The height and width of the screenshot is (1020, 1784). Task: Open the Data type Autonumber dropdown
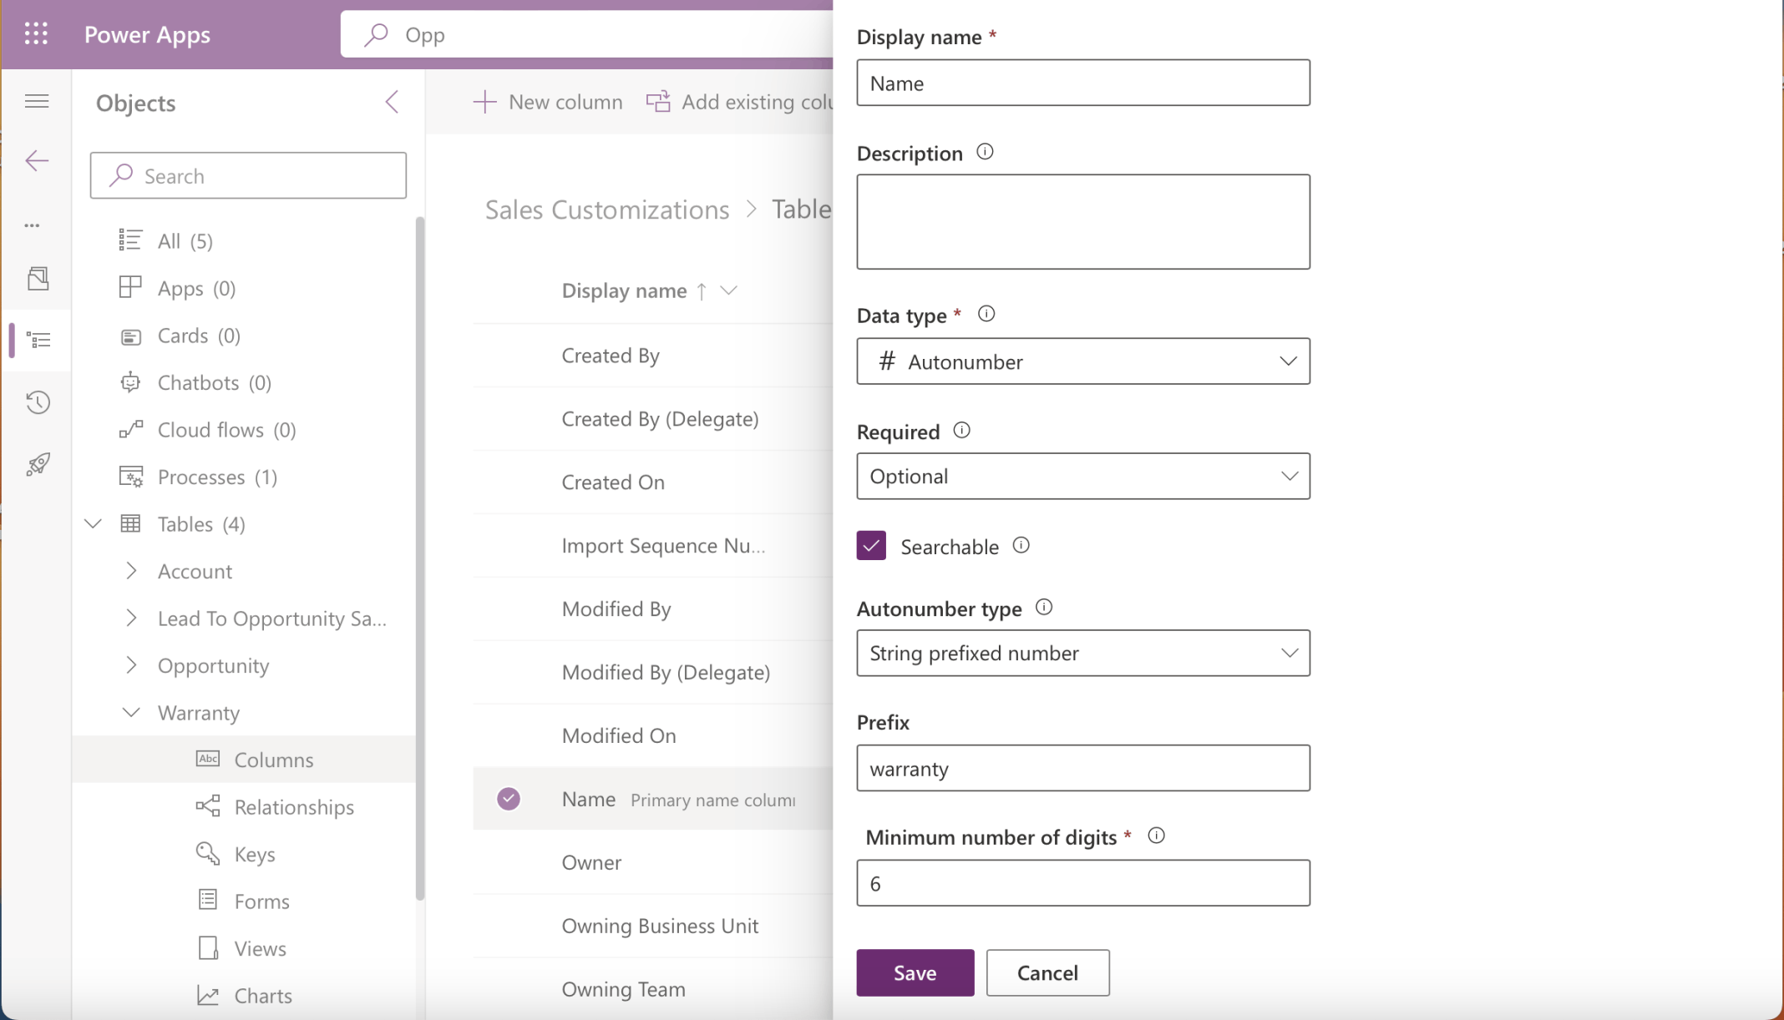tap(1082, 361)
